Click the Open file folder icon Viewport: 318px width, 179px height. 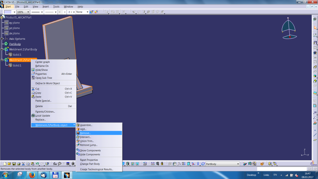(9, 164)
